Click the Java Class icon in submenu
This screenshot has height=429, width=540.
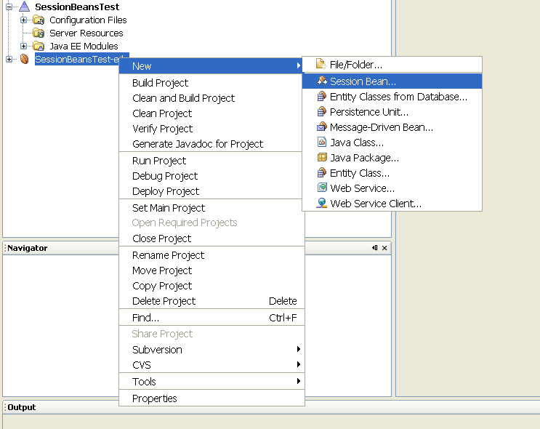(322, 143)
